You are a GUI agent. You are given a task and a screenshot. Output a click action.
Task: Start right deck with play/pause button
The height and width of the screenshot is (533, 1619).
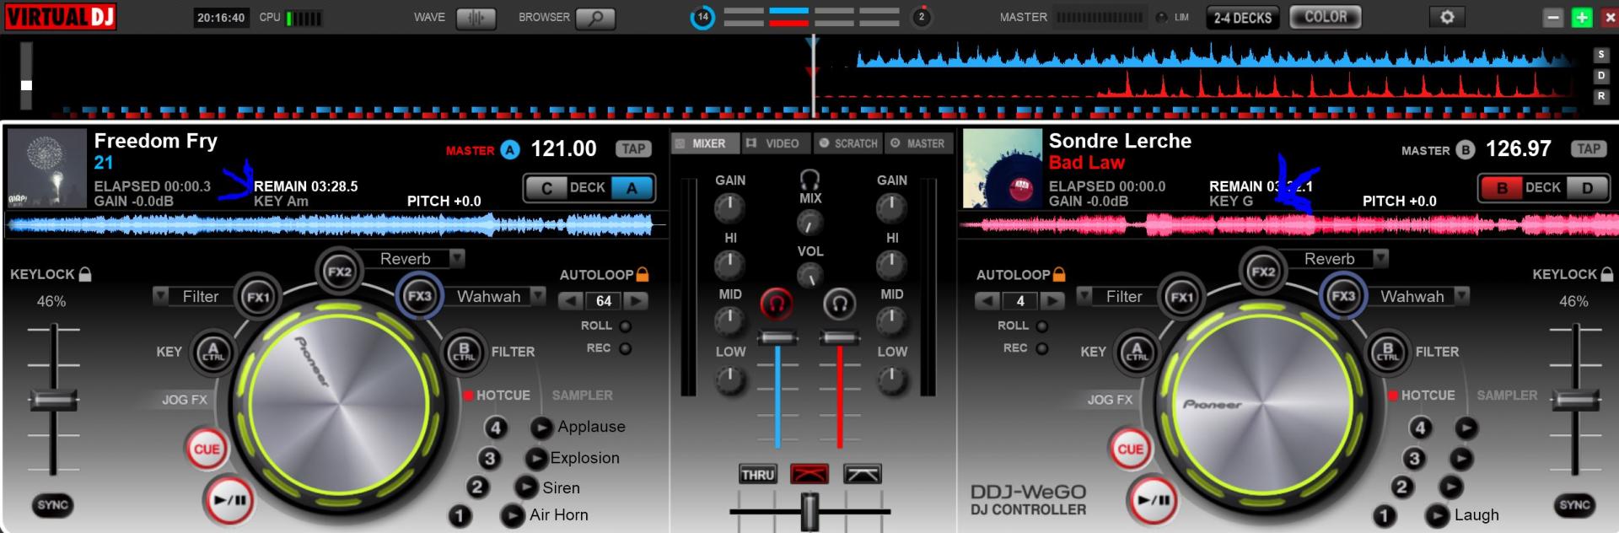tap(1154, 500)
